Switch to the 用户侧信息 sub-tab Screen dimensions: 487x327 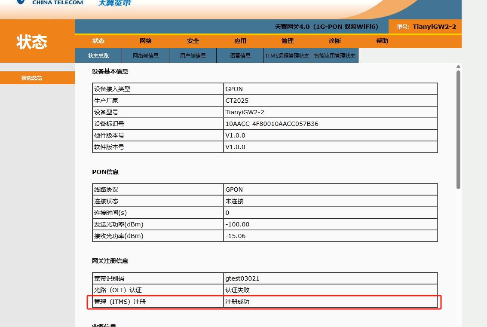(193, 55)
